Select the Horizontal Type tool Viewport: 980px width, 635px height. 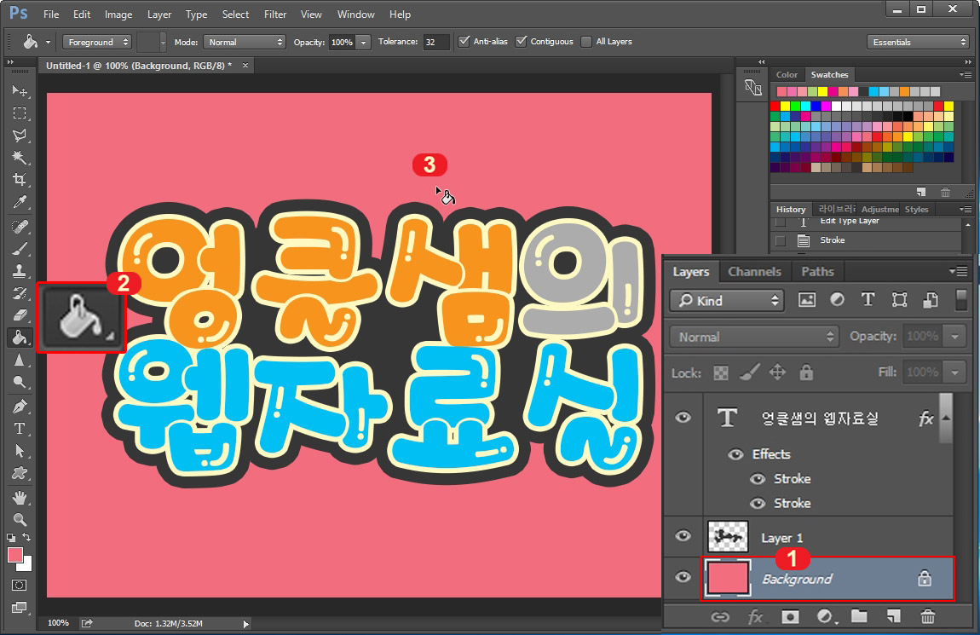[x=20, y=429]
